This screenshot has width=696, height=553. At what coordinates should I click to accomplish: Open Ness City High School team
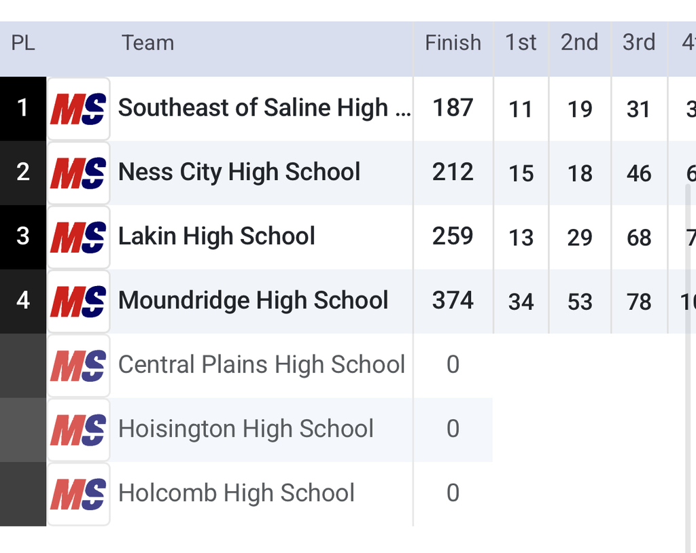(x=239, y=173)
